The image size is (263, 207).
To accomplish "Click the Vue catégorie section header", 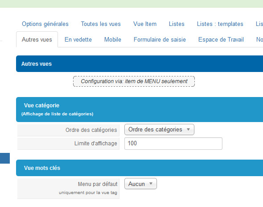I will [140, 110].
